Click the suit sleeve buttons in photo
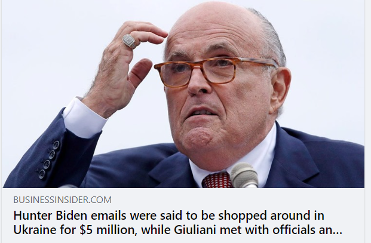The width and height of the screenshot is (371, 243). pyautogui.click(x=49, y=159)
